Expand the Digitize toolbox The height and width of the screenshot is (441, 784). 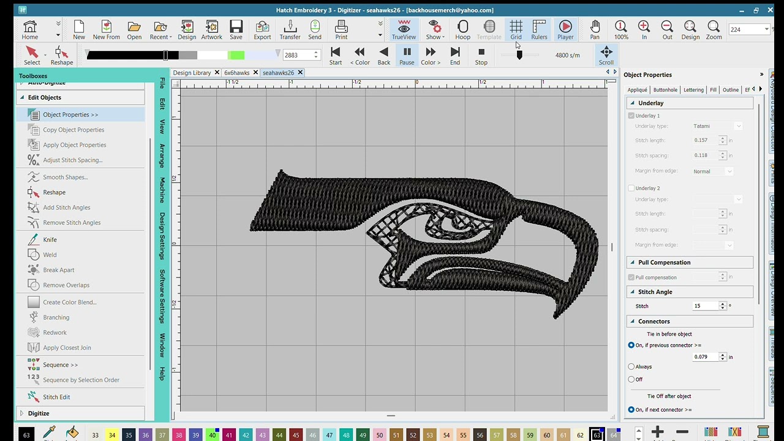(22, 413)
